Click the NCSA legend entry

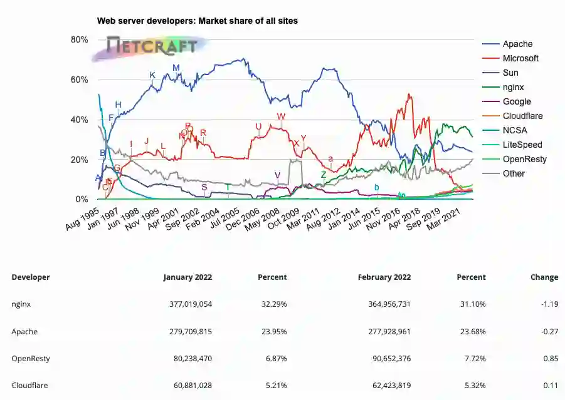[514, 130]
